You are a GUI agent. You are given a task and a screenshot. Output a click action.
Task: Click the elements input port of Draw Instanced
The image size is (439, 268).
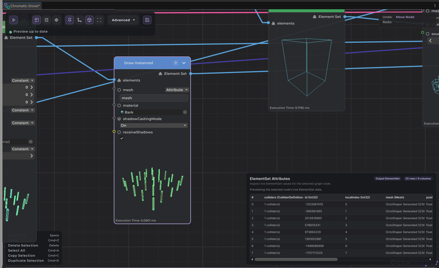click(114, 80)
